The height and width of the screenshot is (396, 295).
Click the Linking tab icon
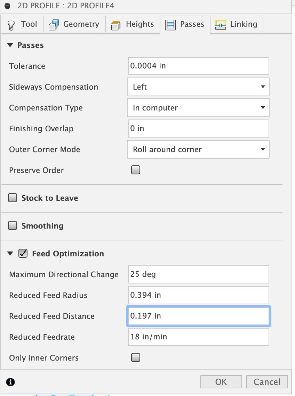click(220, 25)
